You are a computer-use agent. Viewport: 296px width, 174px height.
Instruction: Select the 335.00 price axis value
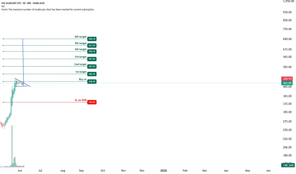[287, 104]
